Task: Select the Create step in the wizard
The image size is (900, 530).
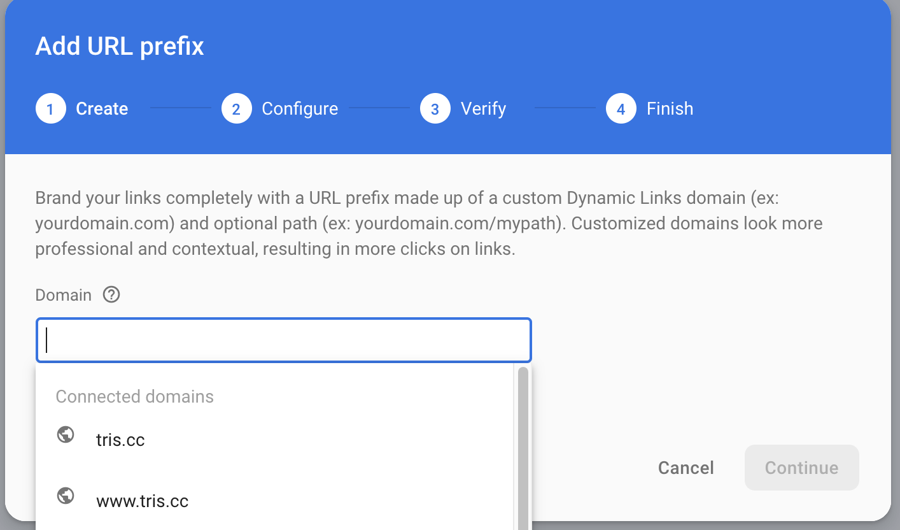Action: 102,108
